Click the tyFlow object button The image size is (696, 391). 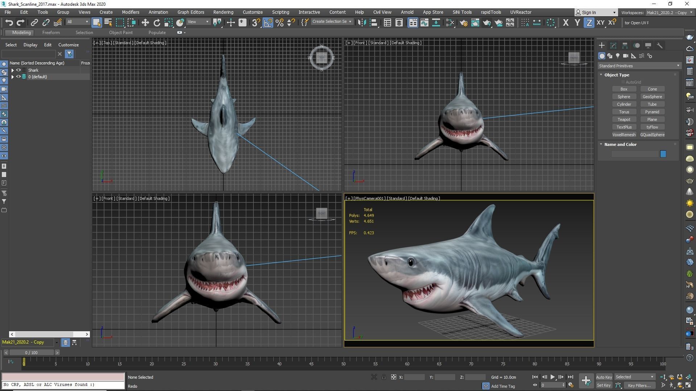652,127
